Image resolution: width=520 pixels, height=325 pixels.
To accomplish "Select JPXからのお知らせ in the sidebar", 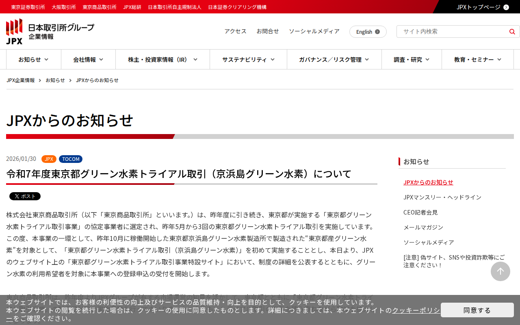I will (428, 182).
